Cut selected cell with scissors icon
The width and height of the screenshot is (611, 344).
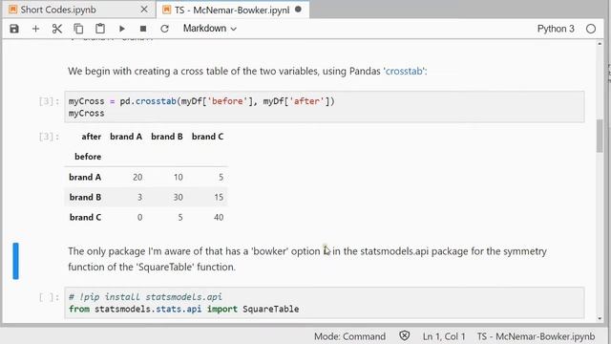click(57, 29)
